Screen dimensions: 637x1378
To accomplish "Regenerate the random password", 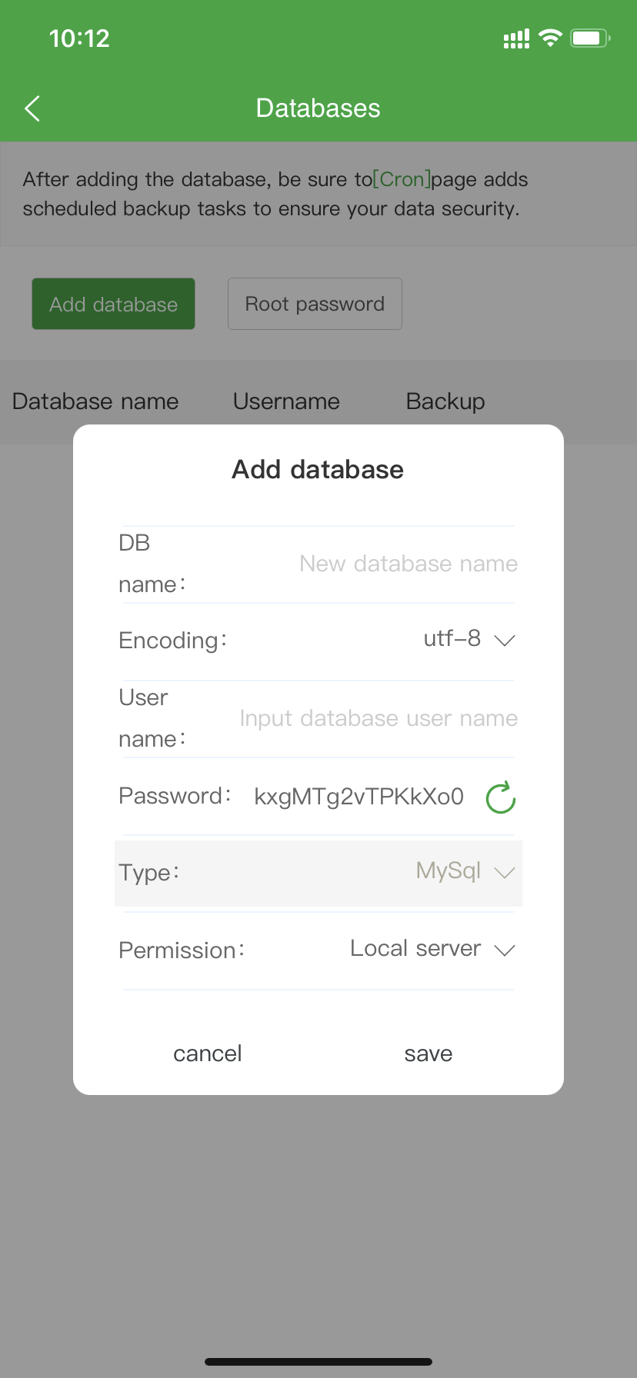I will point(500,797).
